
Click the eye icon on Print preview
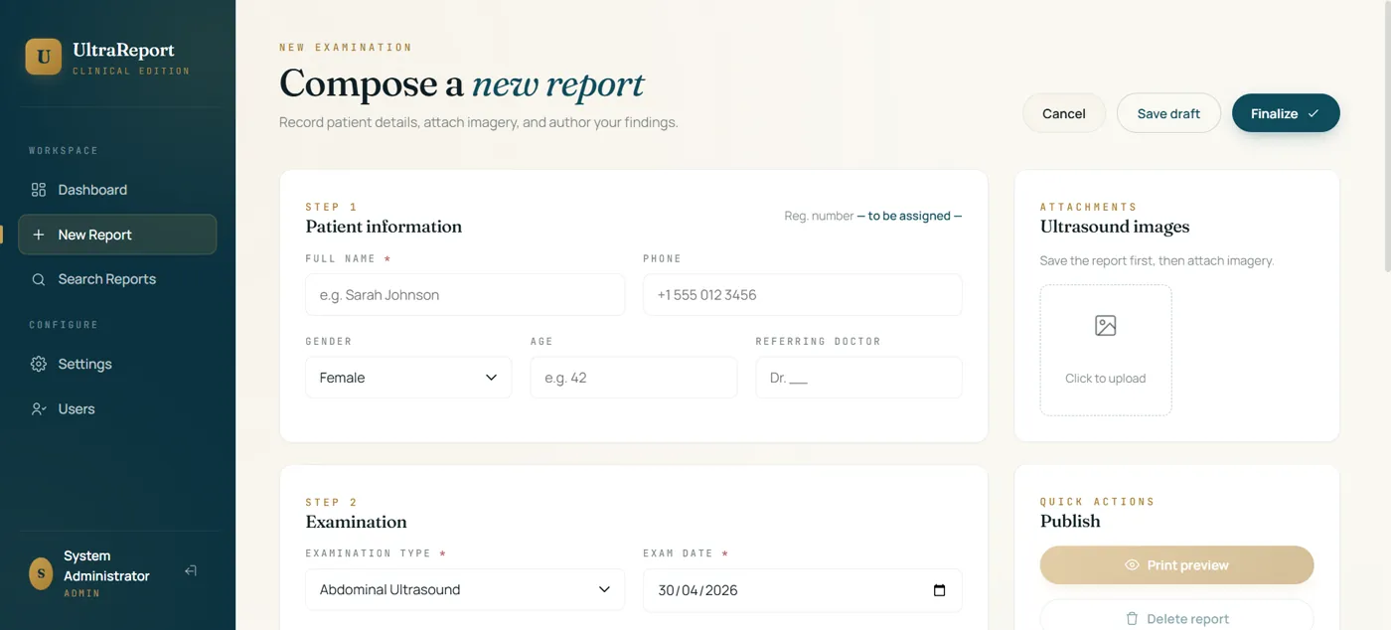coord(1132,564)
